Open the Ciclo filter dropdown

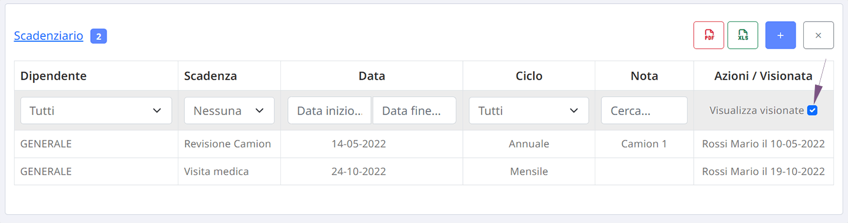point(529,110)
